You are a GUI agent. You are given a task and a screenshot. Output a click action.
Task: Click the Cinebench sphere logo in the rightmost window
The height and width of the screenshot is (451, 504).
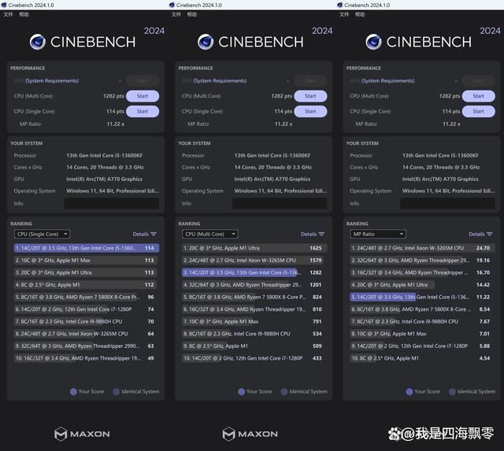pyautogui.click(x=375, y=43)
